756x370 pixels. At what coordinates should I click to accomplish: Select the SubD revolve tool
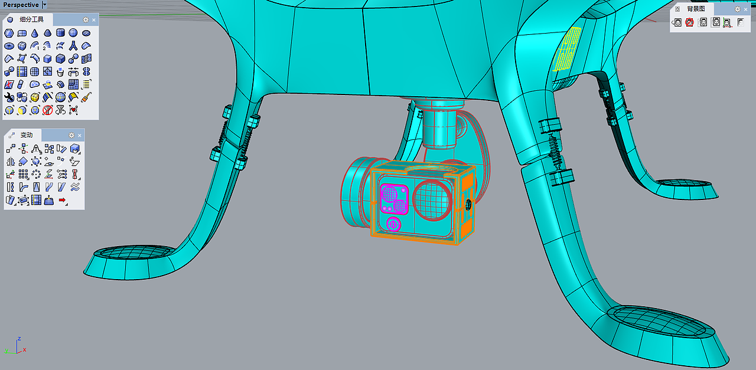[86, 45]
